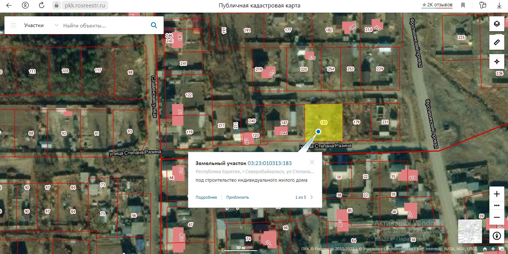
Task: Close the land parcel info popup
Action: point(312,162)
